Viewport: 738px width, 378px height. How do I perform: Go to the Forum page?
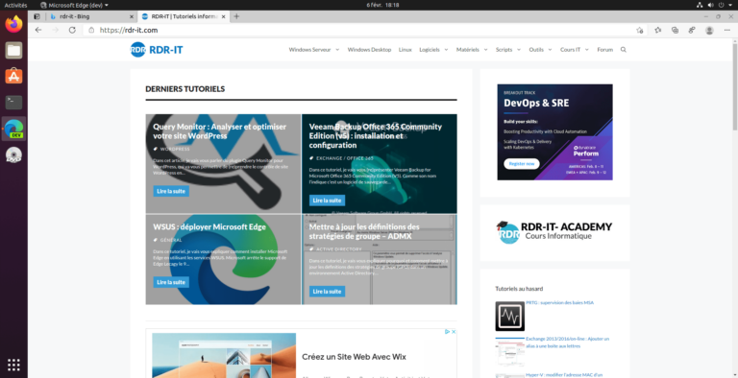604,49
